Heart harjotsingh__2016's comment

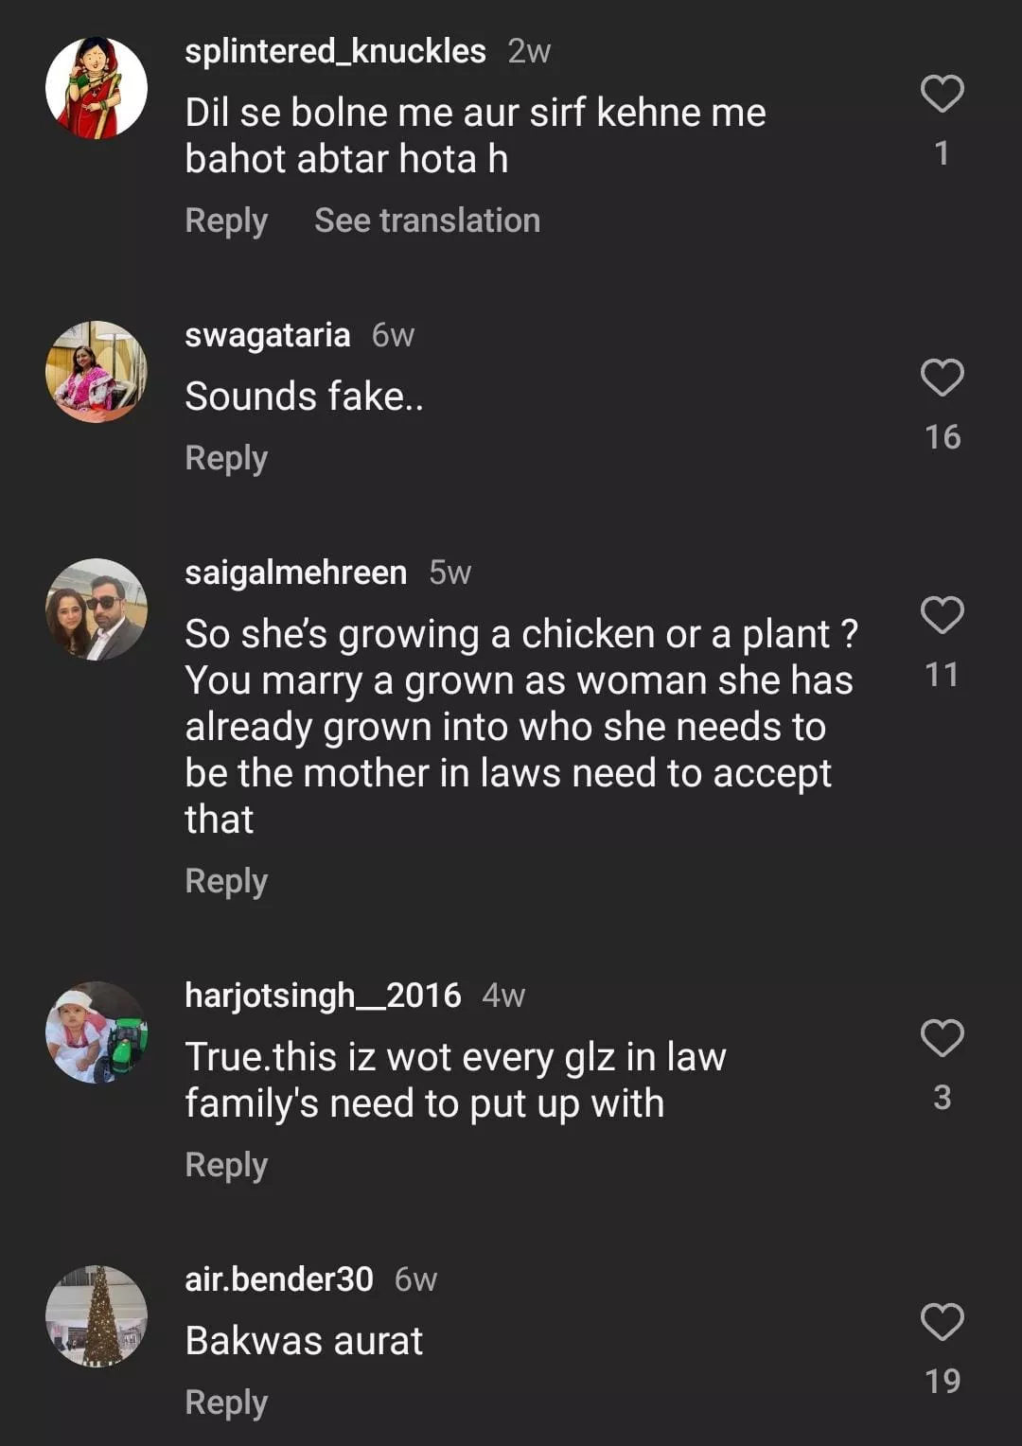point(942,1039)
